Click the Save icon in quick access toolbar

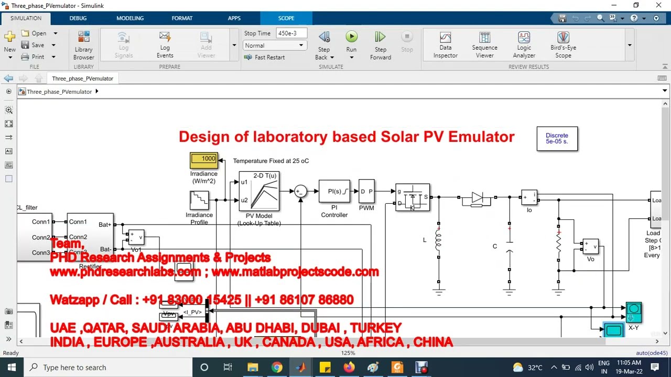click(x=562, y=18)
